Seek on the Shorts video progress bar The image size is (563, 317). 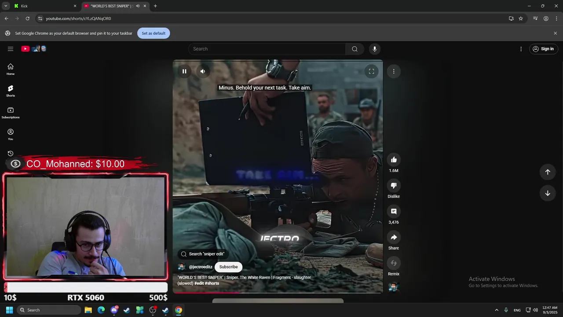278,292
